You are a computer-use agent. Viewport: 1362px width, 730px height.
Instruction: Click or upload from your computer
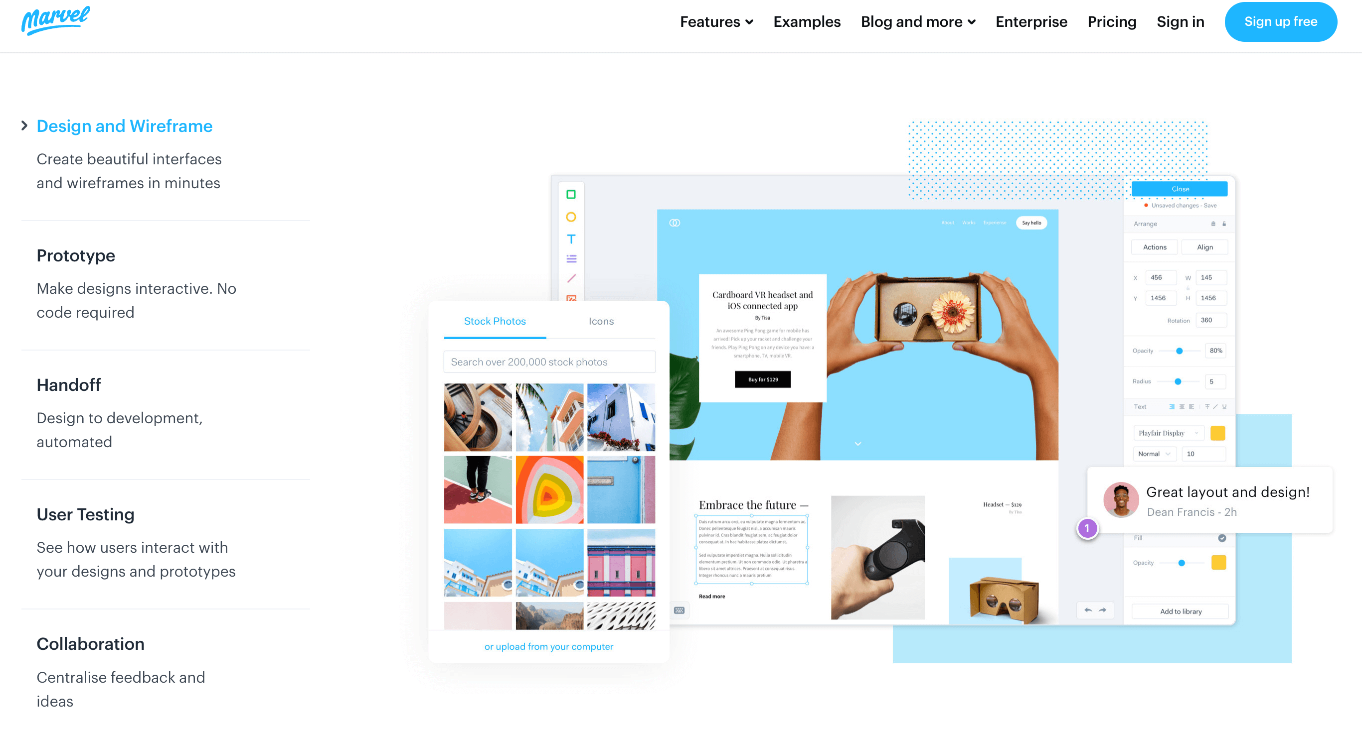pos(548,646)
